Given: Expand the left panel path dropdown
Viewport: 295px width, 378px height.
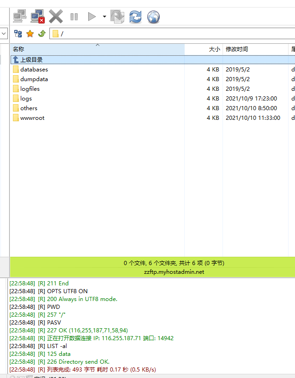Looking at the screenshot, I should click(4, 34).
